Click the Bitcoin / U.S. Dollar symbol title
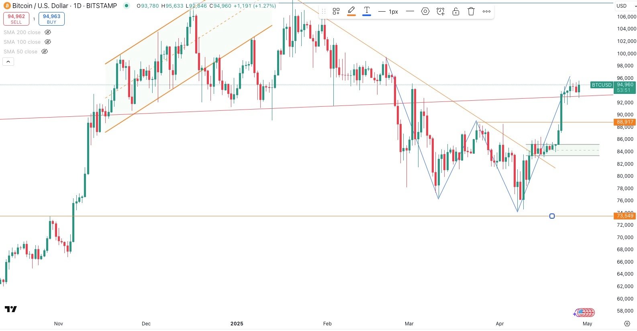The image size is (637, 331). [40, 6]
